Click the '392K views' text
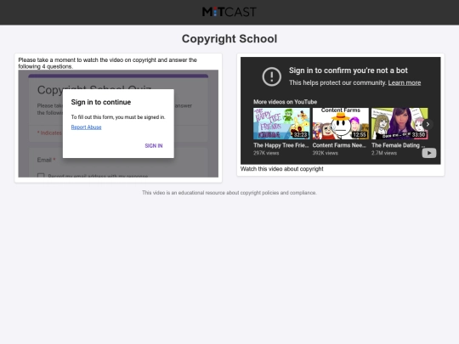 coord(326,153)
